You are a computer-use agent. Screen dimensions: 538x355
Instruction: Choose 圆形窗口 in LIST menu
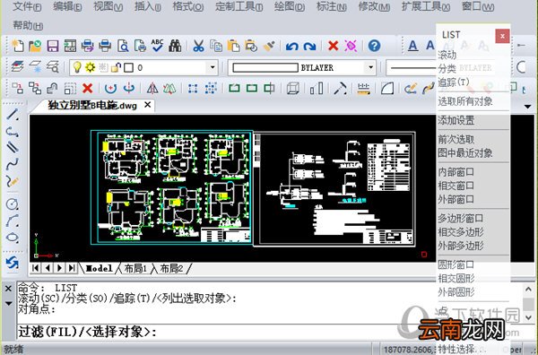456,264
